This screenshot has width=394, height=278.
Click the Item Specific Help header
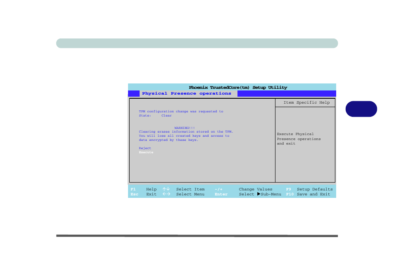point(306,102)
